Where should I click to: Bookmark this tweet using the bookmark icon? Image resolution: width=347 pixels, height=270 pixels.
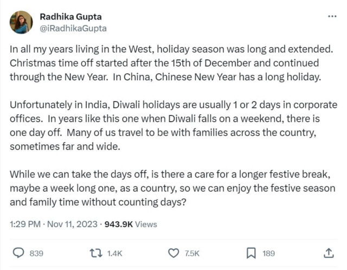point(251,253)
